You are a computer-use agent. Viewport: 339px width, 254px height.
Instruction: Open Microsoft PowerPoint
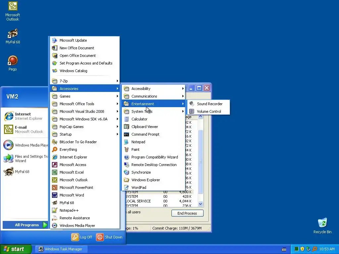[85, 188]
